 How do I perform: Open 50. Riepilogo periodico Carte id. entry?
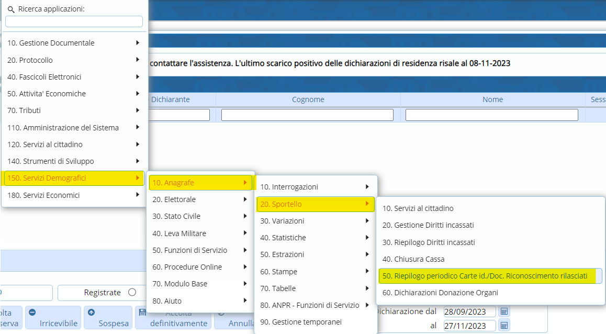[489, 276]
